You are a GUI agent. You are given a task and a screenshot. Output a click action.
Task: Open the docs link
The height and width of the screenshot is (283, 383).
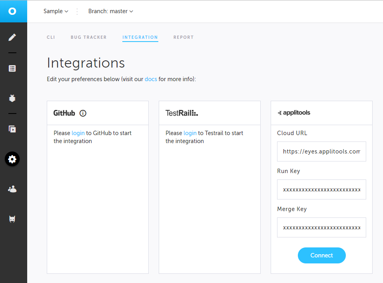[x=151, y=79]
